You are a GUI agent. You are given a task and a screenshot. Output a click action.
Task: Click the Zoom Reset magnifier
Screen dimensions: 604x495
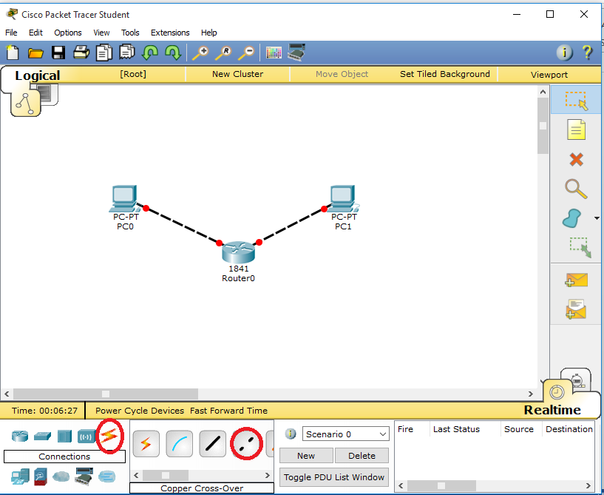click(x=223, y=53)
